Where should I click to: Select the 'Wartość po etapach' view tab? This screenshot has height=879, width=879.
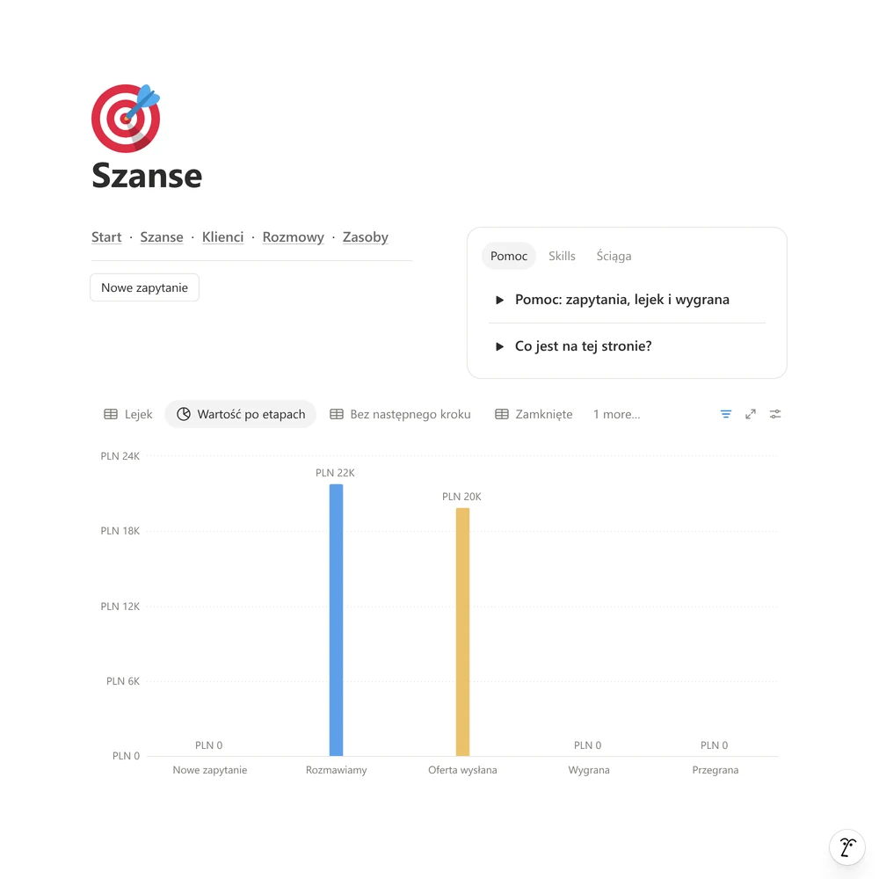(241, 414)
